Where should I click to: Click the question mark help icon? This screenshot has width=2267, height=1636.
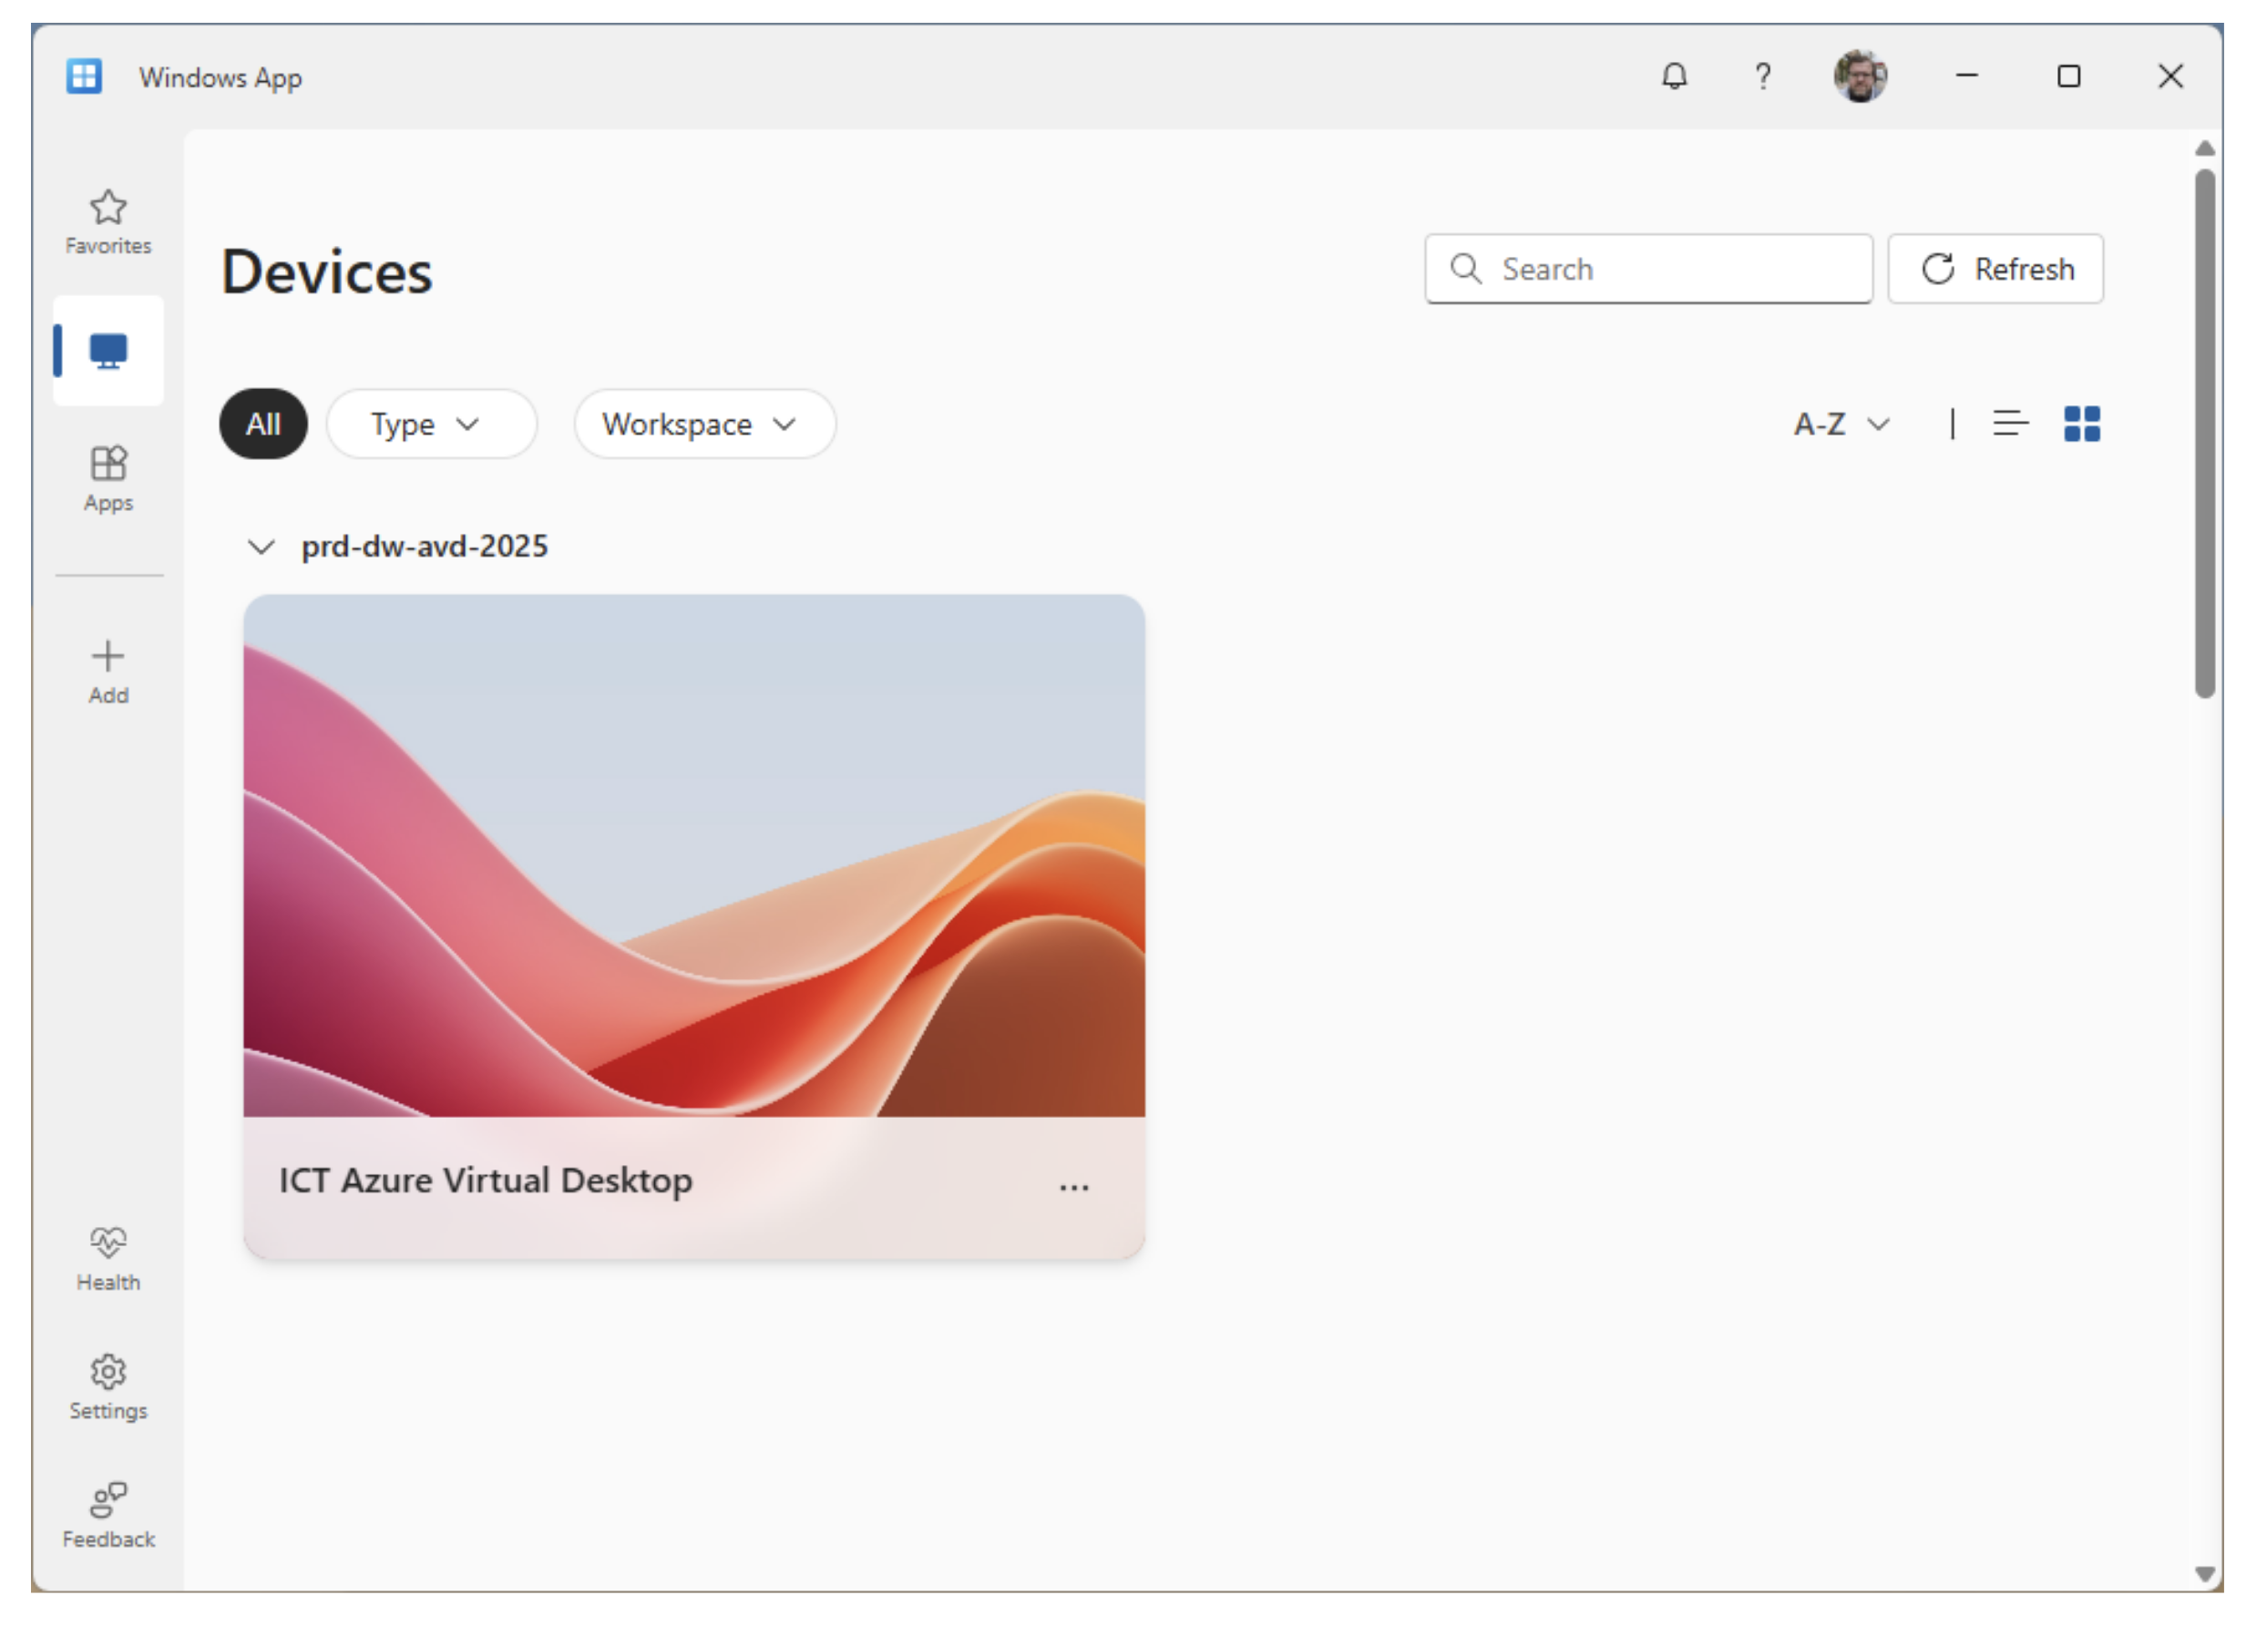coord(1763,76)
